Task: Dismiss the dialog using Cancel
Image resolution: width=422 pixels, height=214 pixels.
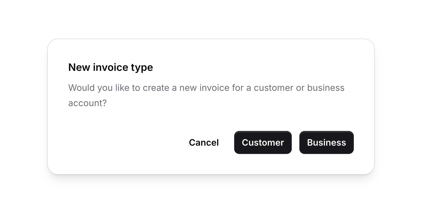Action: (x=204, y=142)
